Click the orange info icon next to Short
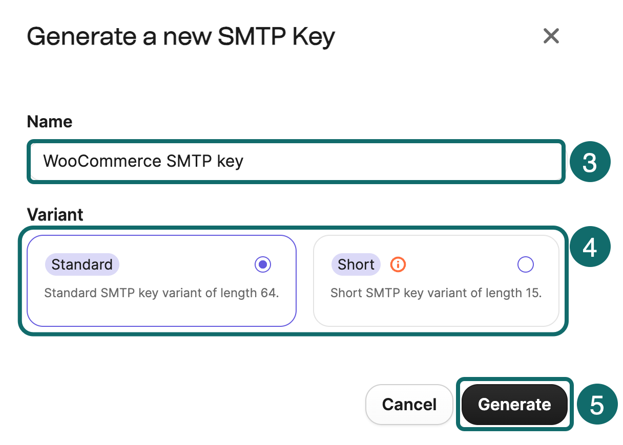Screen dimensions: 623x445 (x=398, y=264)
